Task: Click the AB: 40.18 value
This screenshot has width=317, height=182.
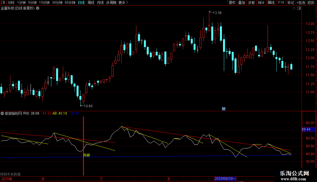Action: pos(60,113)
